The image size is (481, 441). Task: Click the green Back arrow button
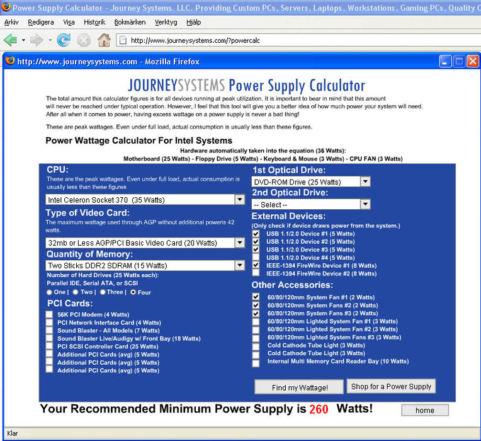coord(11,40)
